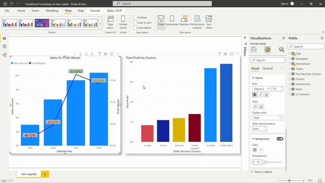Open the conditional formatting fx button
The width and height of the screenshot is (325, 183).
[x=255, y=107]
